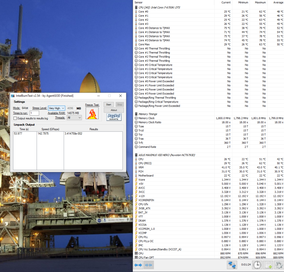The width and height of the screenshot is (284, 272).
Task: Select the Trfc timing row
Action: pyautogui.click(x=209, y=143)
